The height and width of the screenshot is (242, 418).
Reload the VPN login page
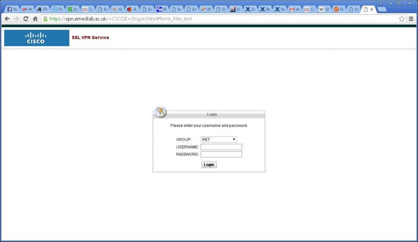pos(26,19)
